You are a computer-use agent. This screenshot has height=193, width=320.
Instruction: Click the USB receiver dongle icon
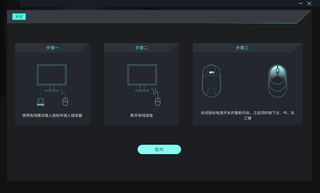pyautogui.click(x=40, y=102)
